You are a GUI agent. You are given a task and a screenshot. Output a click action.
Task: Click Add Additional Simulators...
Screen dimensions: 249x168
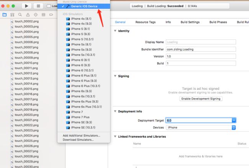(x=81, y=135)
